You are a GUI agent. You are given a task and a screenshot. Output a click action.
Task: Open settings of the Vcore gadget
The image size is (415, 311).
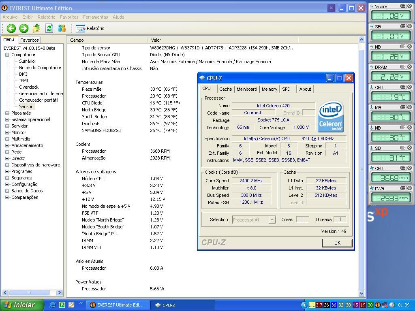[x=403, y=6]
